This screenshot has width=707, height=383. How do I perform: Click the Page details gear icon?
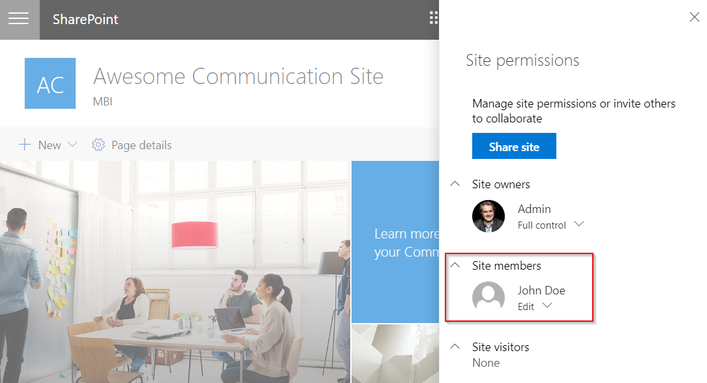pyautogui.click(x=98, y=145)
